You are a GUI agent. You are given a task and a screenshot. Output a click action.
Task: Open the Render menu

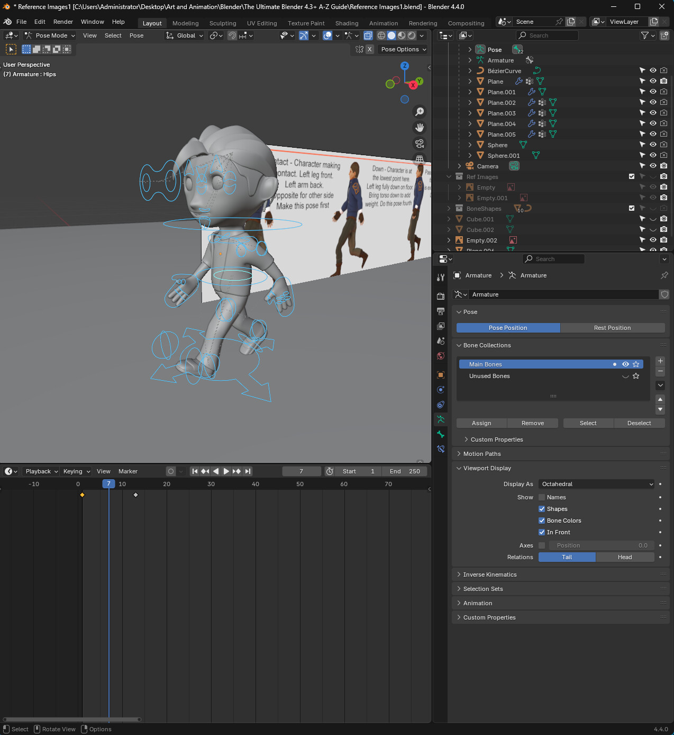[x=63, y=22]
